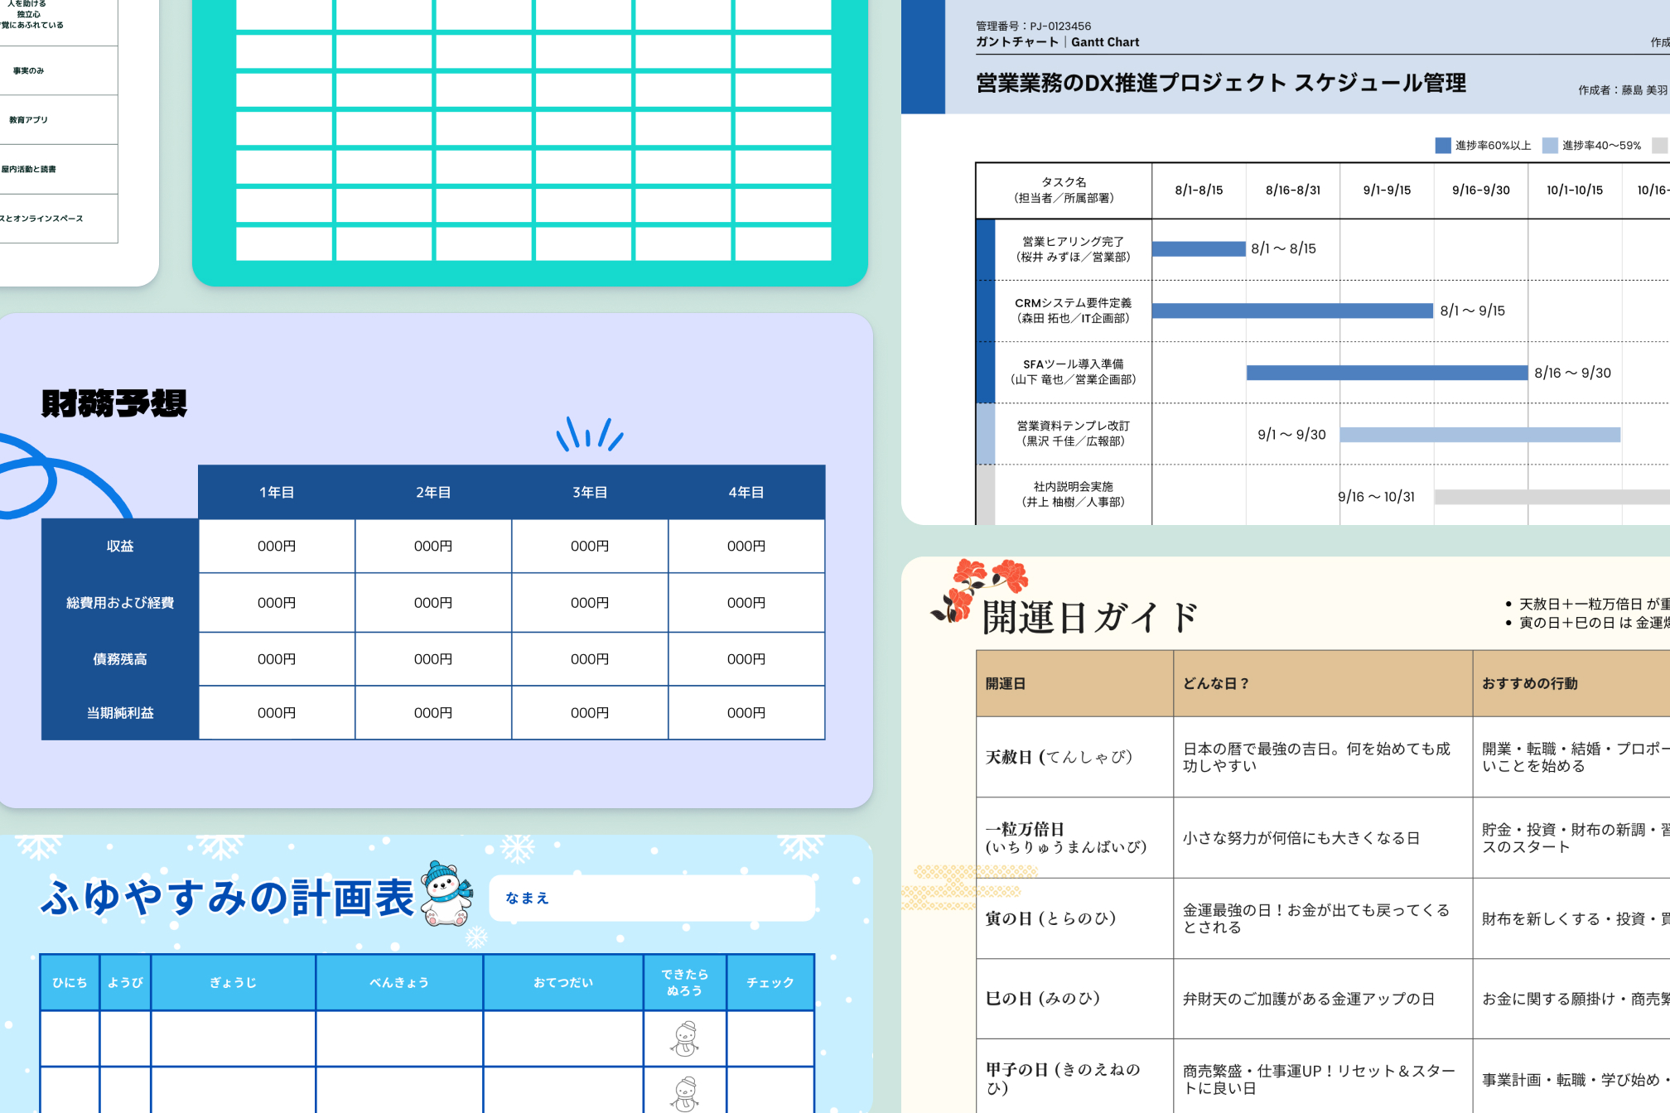Click the 財務予想 heading
The image size is (1670, 1113).
click(114, 403)
